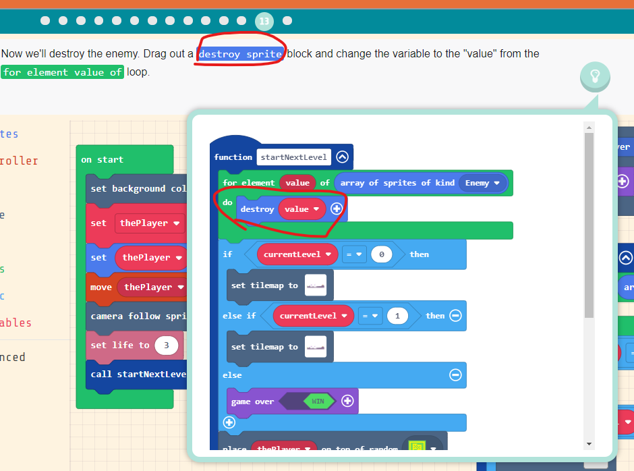Click the plus icon below the game over block
Image resolution: width=634 pixels, height=471 pixels.
[x=229, y=422]
